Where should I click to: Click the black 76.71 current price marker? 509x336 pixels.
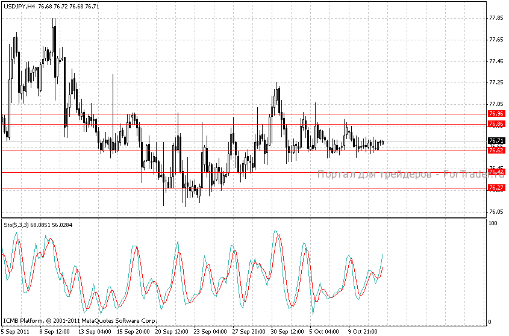[x=496, y=141]
